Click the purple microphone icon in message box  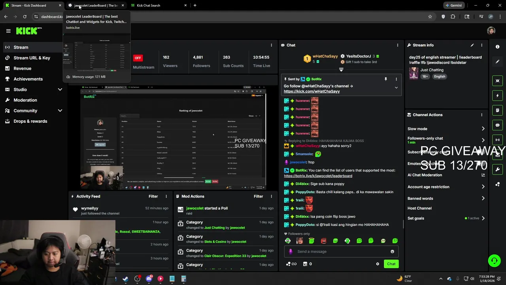coord(291,251)
